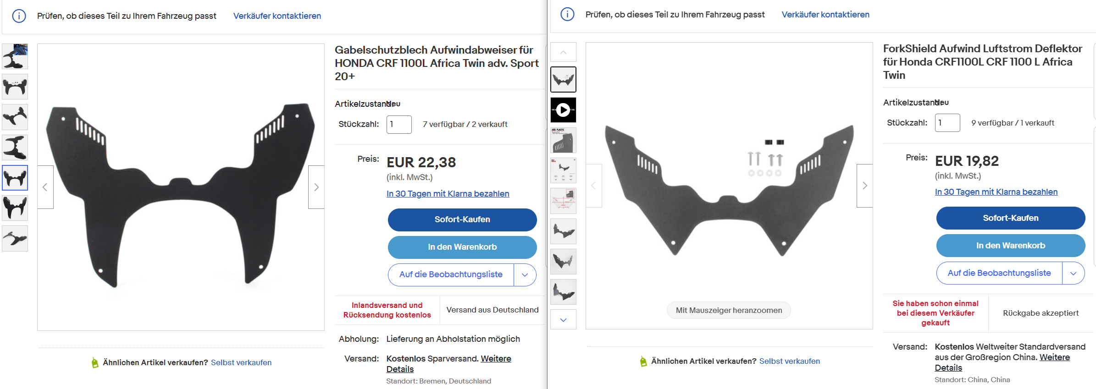Click the info icon in right listing
Image resolution: width=1096 pixels, height=389 pixels.
567,15
